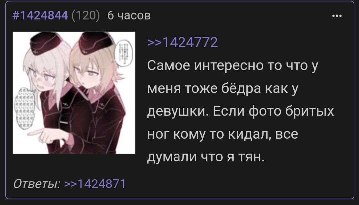Open post number #1424844 link
The height and width of the screenshot is (205, 359).
coord(40,16)
